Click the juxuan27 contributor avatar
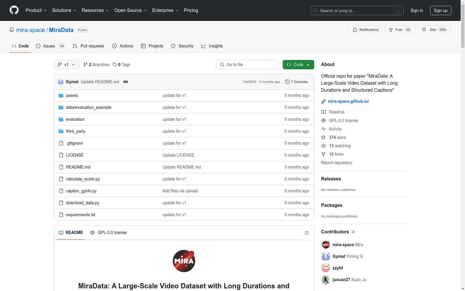Screen dimensions: 465x291 click(326, 280)
